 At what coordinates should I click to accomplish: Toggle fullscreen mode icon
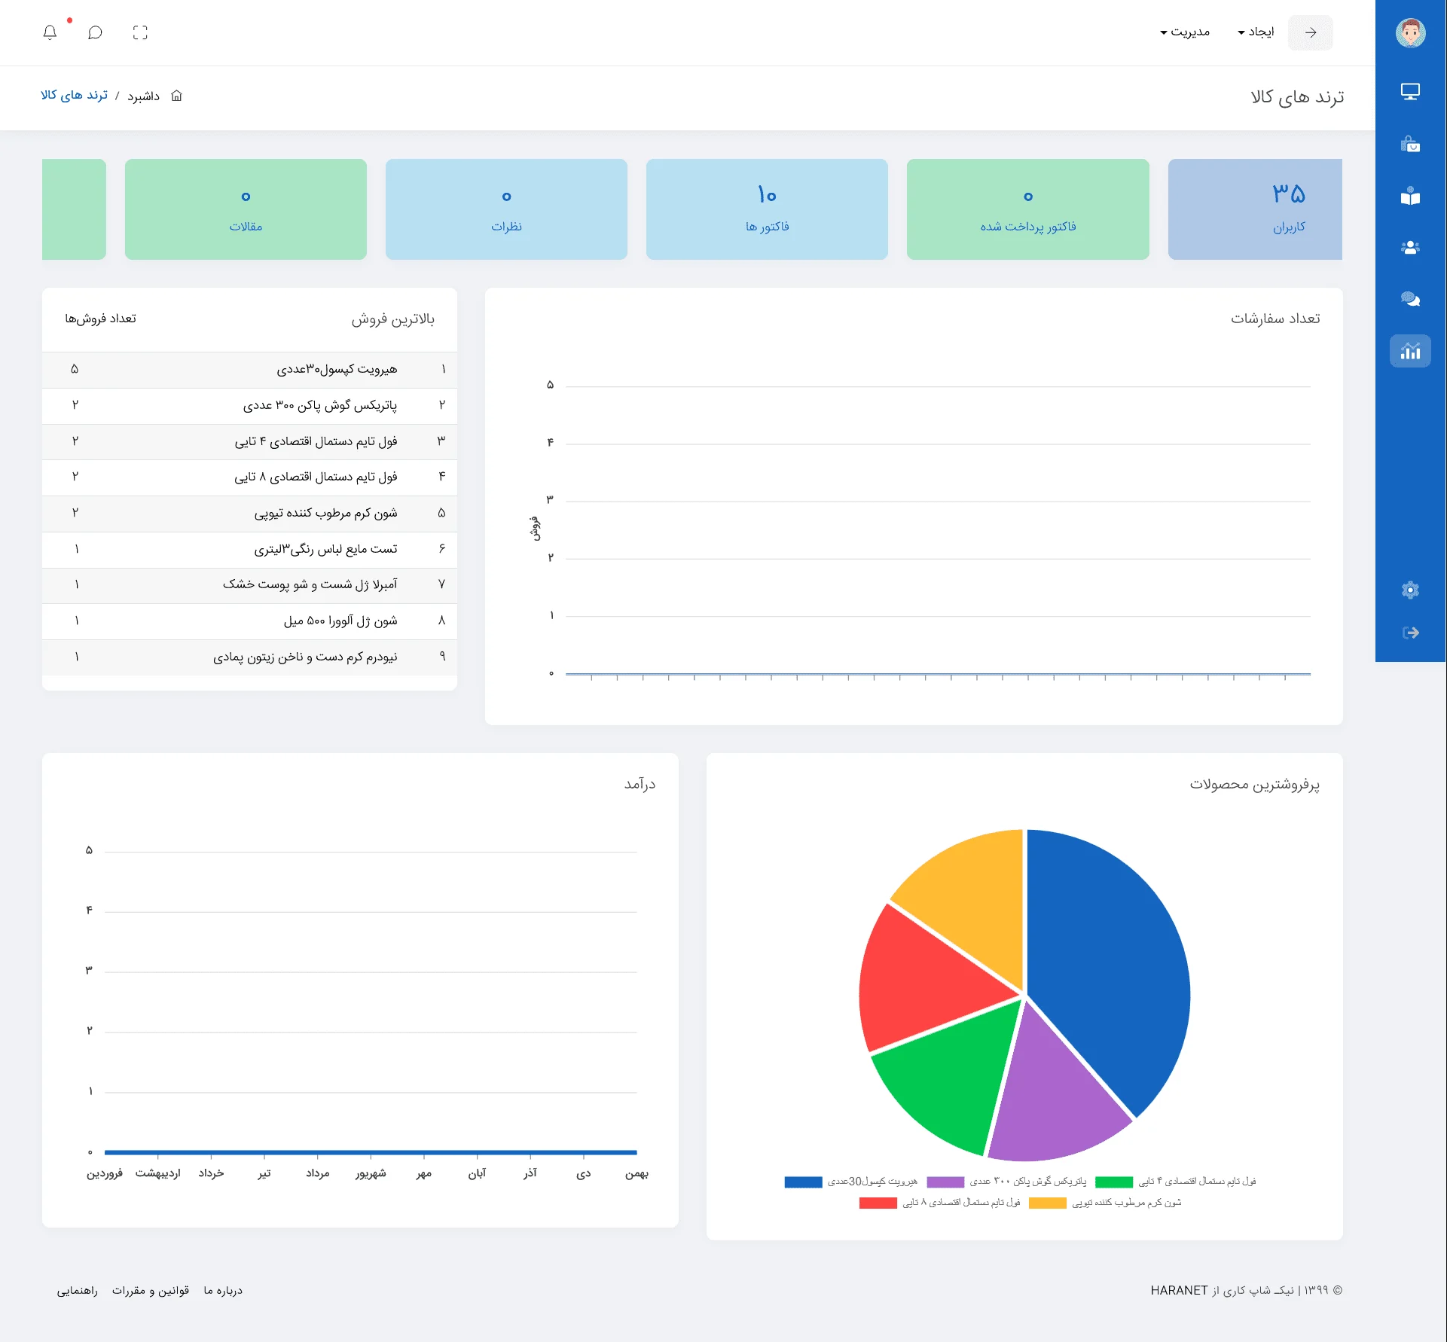140,32
